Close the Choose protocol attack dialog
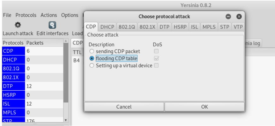275x126 pixels. click(239, 17)
